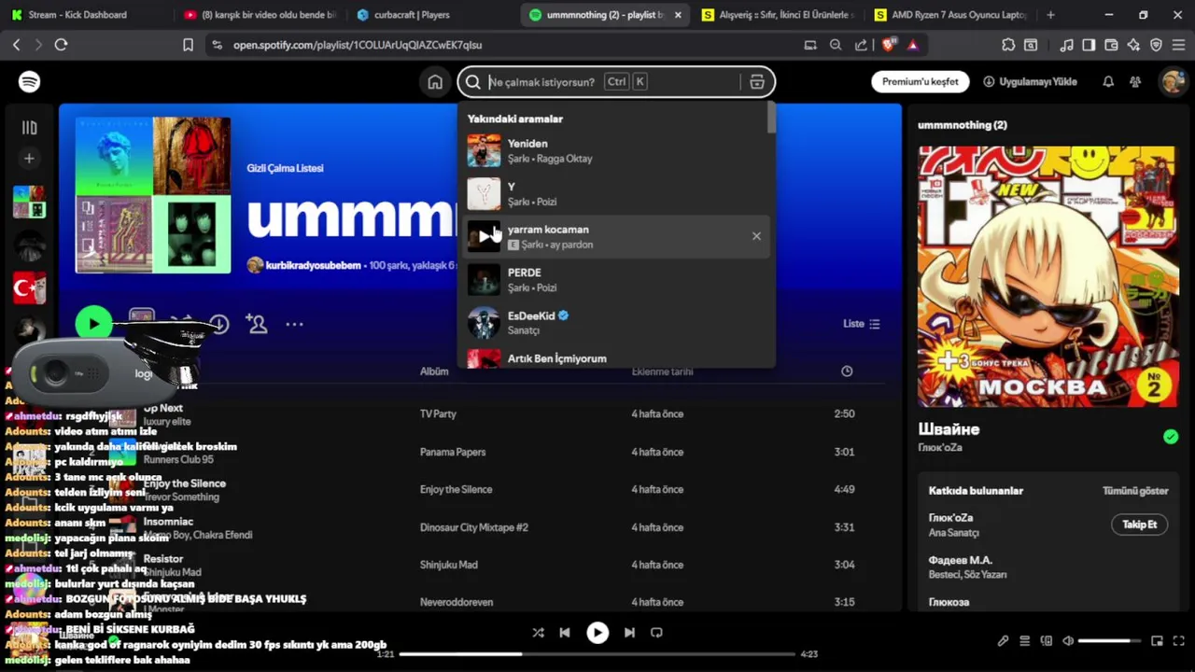Adjust the volume slider
Viewport: 1195px width, 672px height.
click(1111, 641)
